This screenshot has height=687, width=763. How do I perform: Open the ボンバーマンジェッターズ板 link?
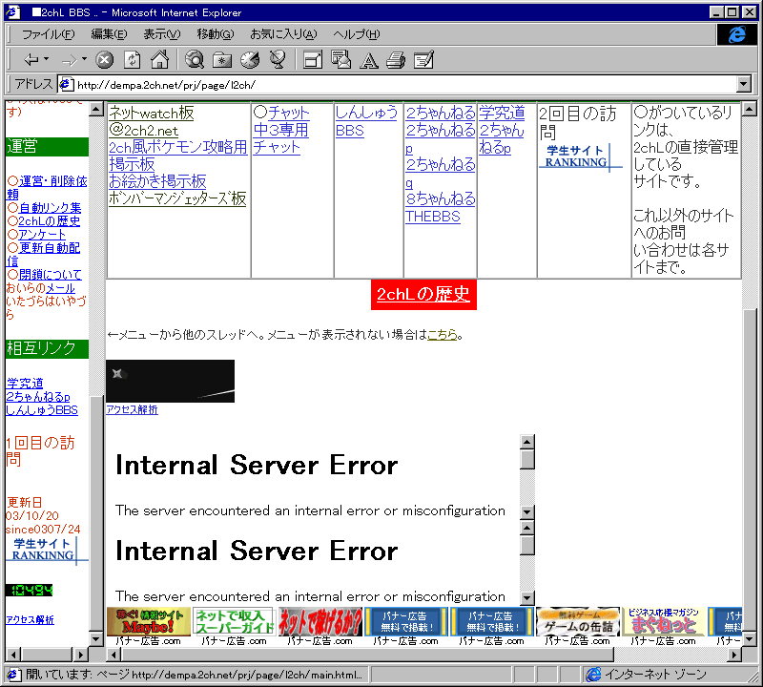177,198
